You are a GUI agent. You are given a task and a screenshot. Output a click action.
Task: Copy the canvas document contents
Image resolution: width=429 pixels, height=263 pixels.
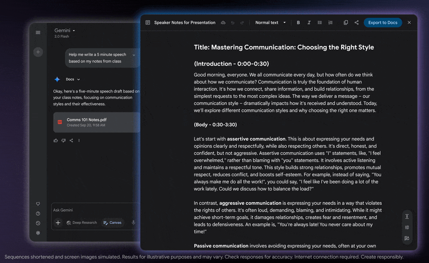pos(346,23)
